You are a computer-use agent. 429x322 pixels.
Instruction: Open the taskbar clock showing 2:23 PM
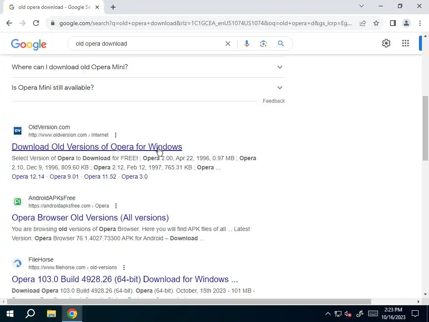[x=393, y=314]
